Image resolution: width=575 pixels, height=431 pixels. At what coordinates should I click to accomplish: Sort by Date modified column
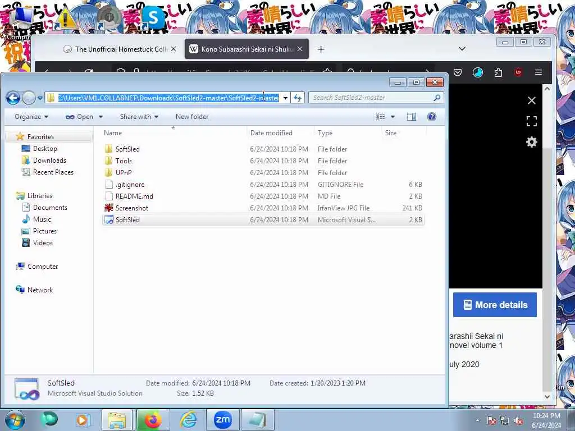(281, 132)
